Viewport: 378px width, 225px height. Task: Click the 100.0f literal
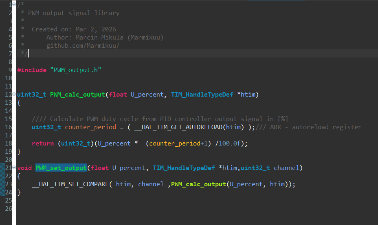pos(230,143)
